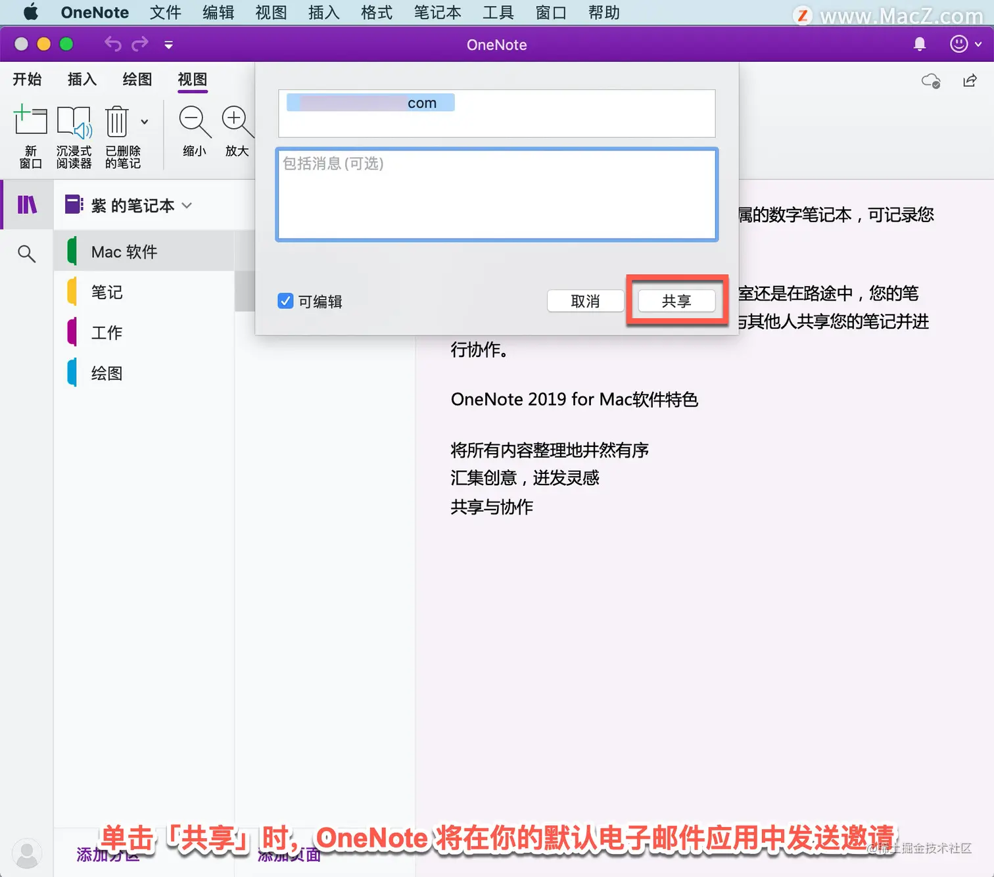The image size is (994, 877).
Task: Click the 取消 button in dialog
Action: 585,301
